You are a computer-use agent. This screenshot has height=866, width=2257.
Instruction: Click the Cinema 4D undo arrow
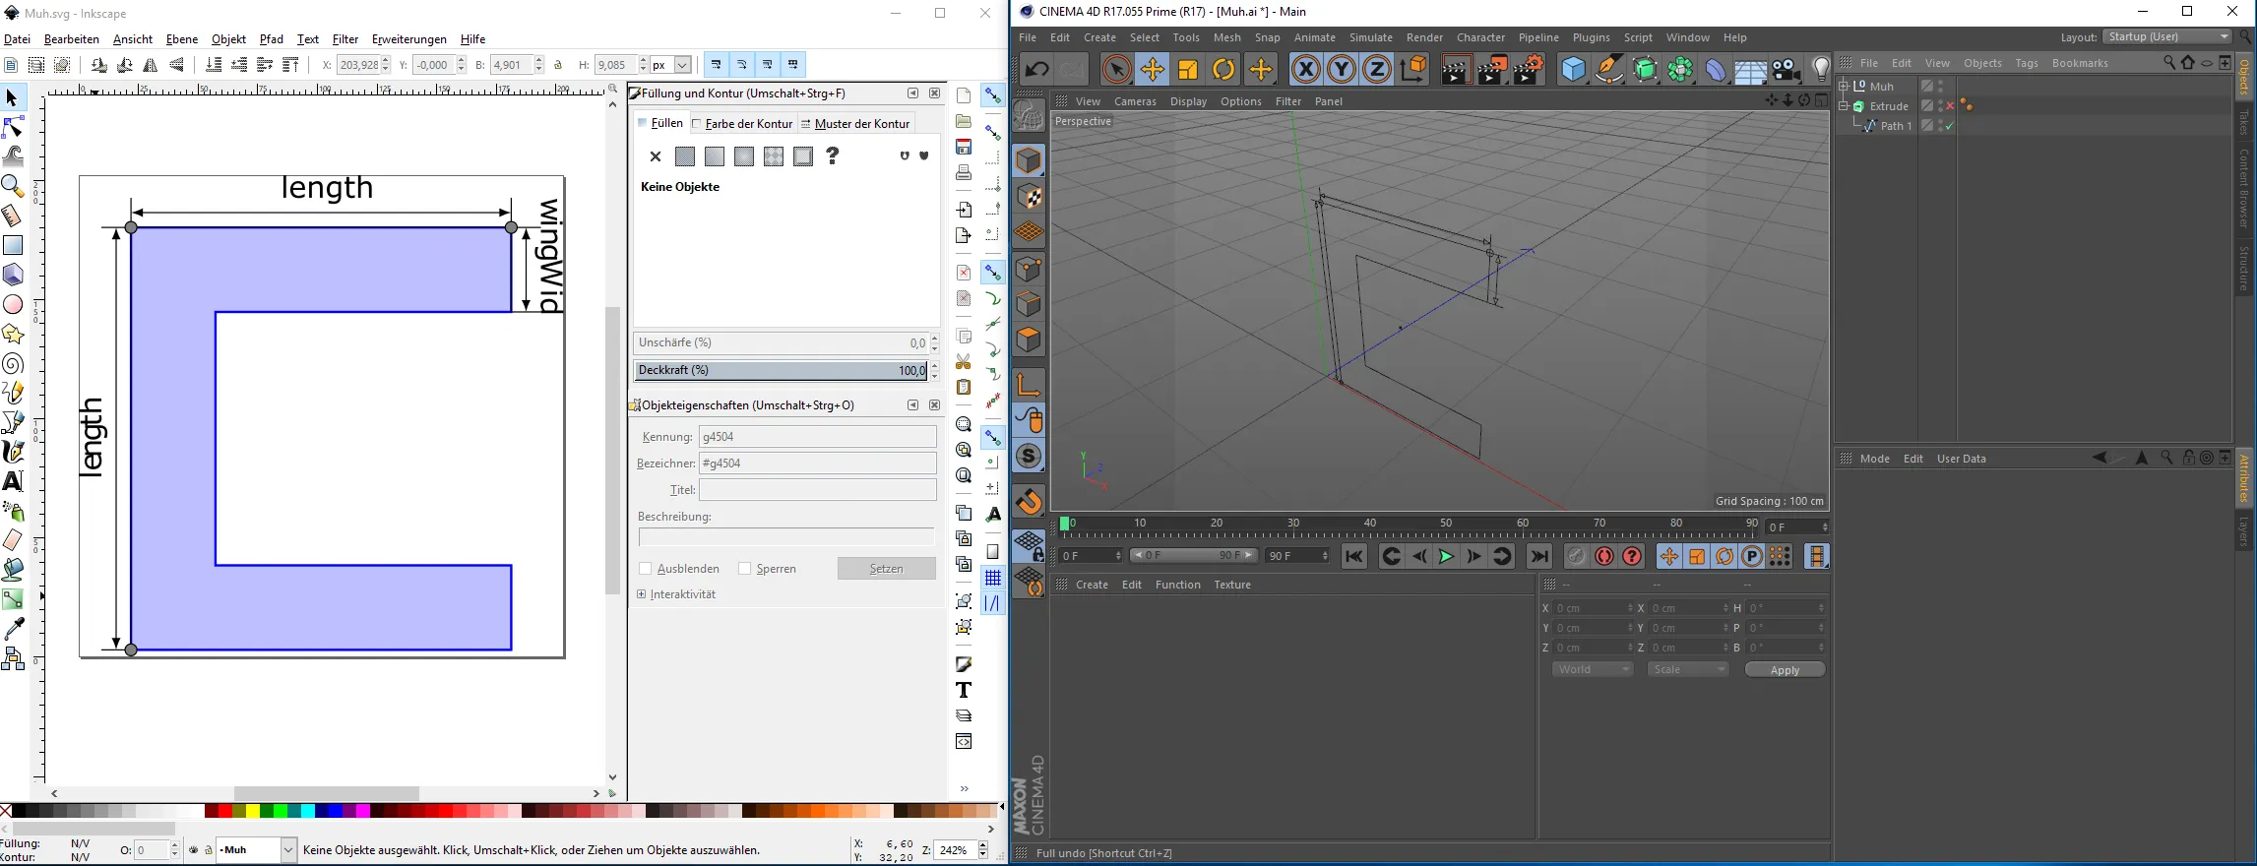point(1036,70)
